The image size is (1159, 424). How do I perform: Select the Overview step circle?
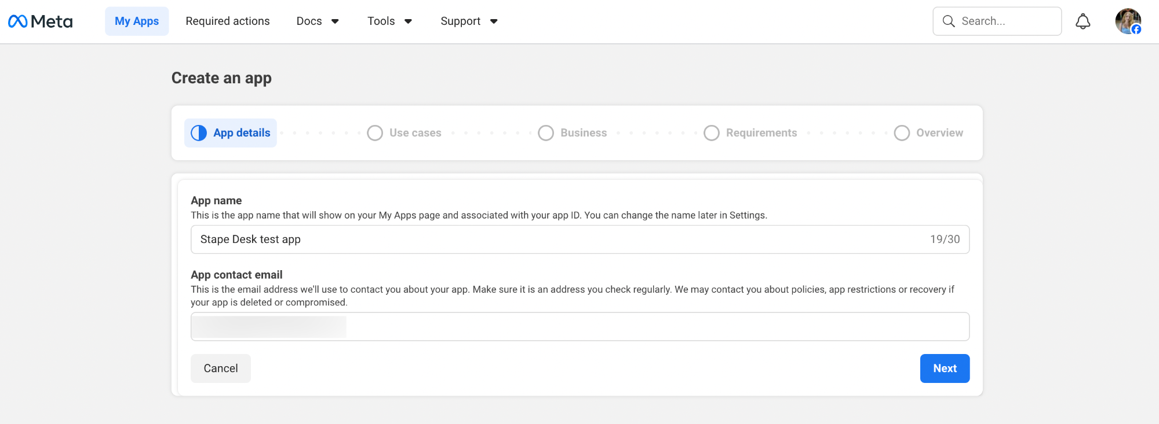coord(902,133)
